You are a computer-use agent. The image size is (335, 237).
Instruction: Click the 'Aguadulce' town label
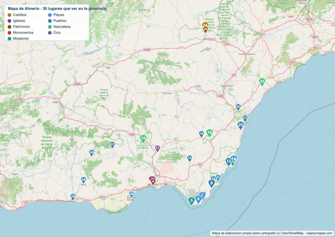[x=137, y=190]
